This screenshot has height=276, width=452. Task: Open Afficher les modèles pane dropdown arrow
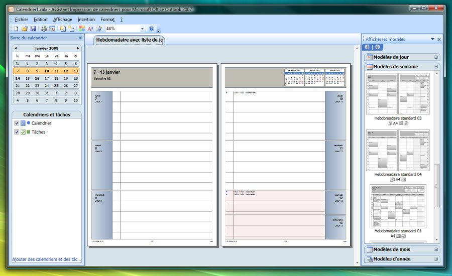pos(433,39)
